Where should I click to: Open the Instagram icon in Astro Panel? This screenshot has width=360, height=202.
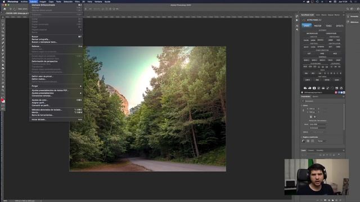(336, 93)
